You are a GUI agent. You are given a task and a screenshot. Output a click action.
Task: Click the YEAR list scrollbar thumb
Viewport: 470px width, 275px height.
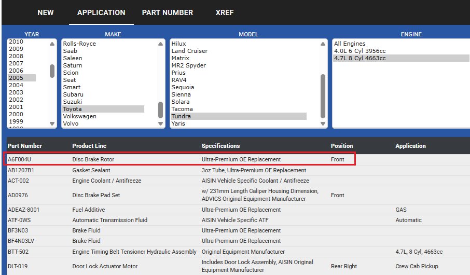click(52, 71)
